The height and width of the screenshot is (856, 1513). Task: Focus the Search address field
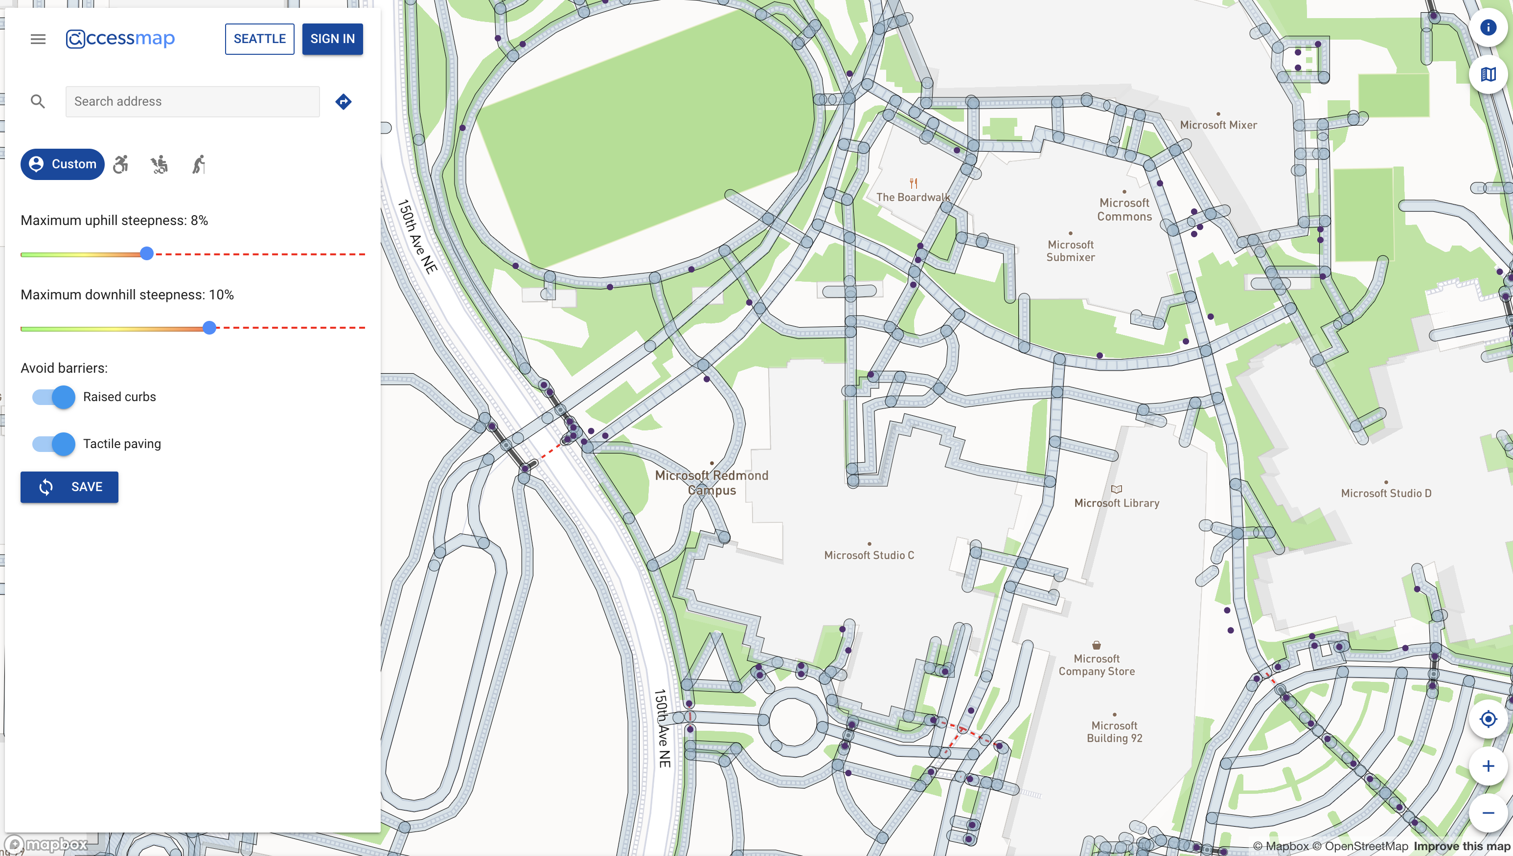[192, 102]
